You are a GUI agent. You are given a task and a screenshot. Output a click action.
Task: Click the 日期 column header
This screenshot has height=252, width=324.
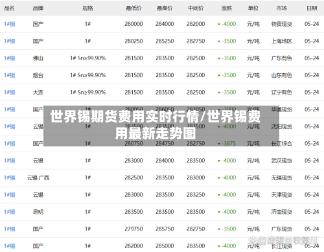tap(312, 8)
